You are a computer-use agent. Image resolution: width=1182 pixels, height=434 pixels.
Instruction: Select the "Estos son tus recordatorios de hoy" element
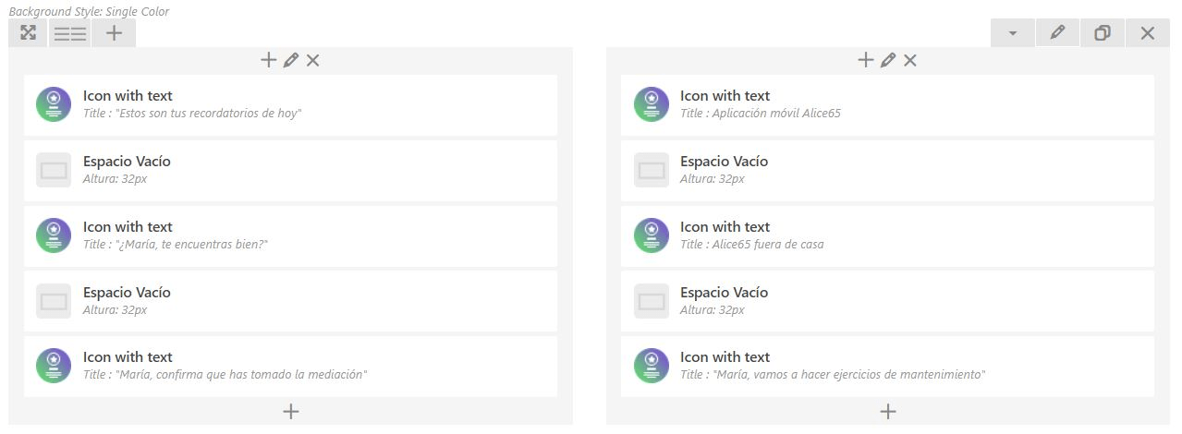click(x=290, y=104)
